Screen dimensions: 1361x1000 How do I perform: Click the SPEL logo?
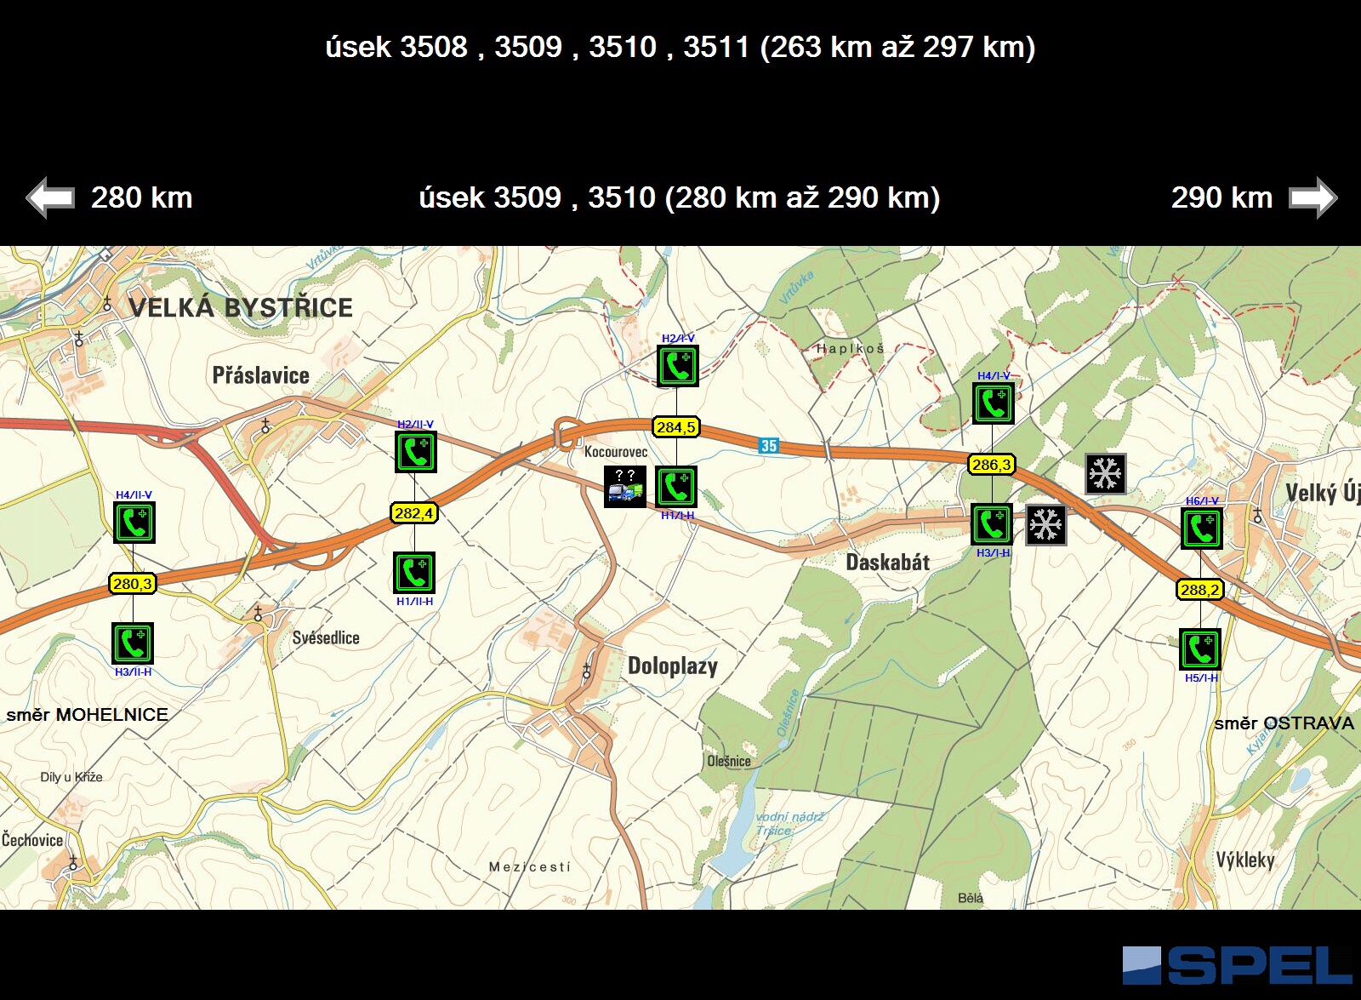coord(1237,966)
